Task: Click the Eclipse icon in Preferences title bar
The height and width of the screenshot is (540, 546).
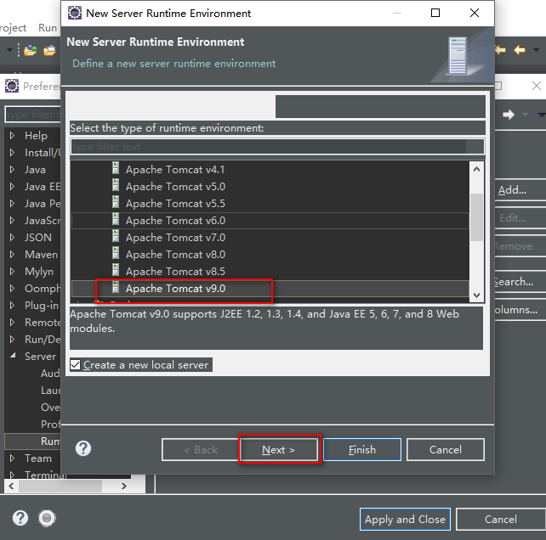Action: (12, 86)
